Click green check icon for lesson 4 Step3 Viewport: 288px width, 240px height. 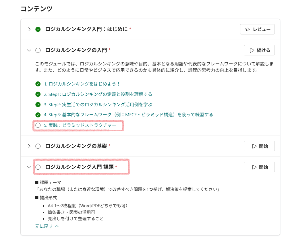click(x=38, y=115)
